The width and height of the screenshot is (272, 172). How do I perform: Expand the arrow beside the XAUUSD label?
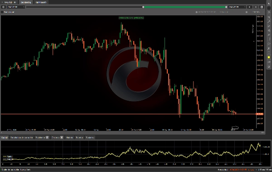[x=2, y=2]
